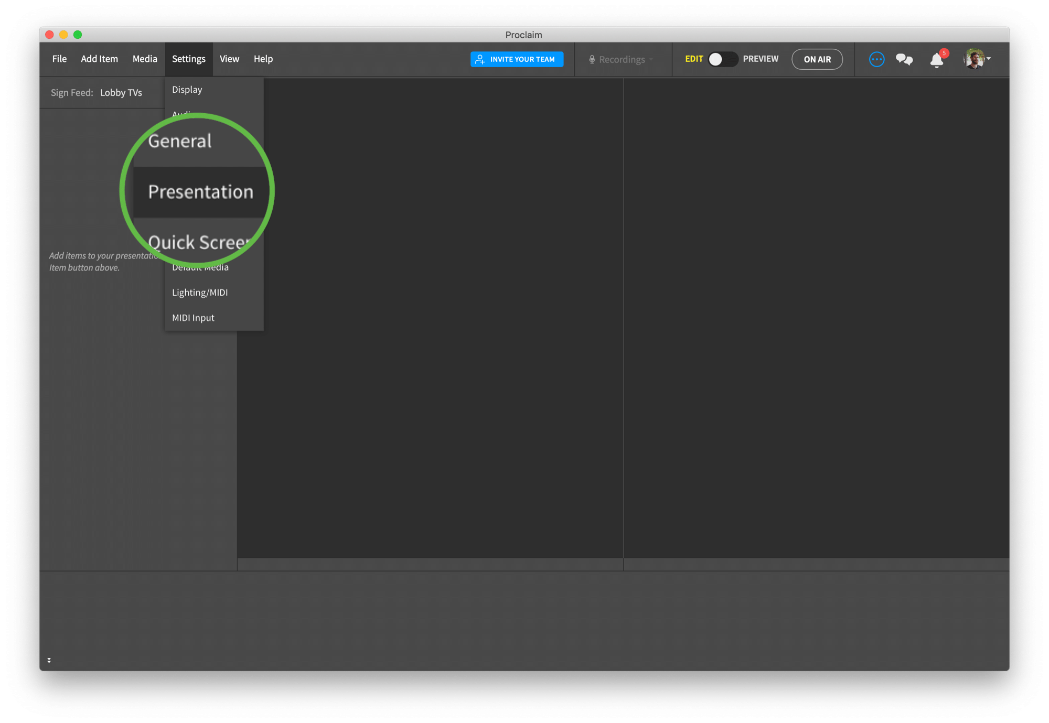Click the Invite Your Team button

pos(517,59)
